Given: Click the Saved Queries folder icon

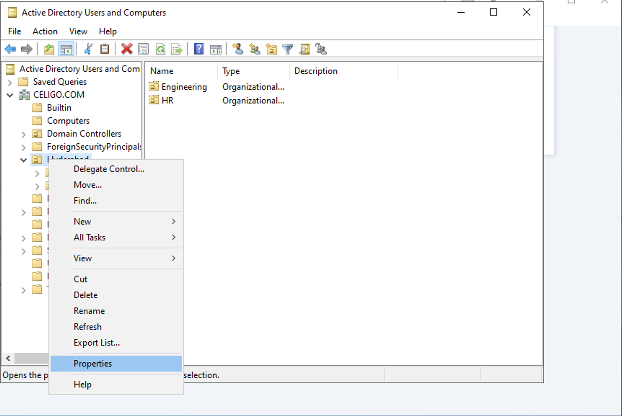Looking at the screenshot, I should pos(23,82).
